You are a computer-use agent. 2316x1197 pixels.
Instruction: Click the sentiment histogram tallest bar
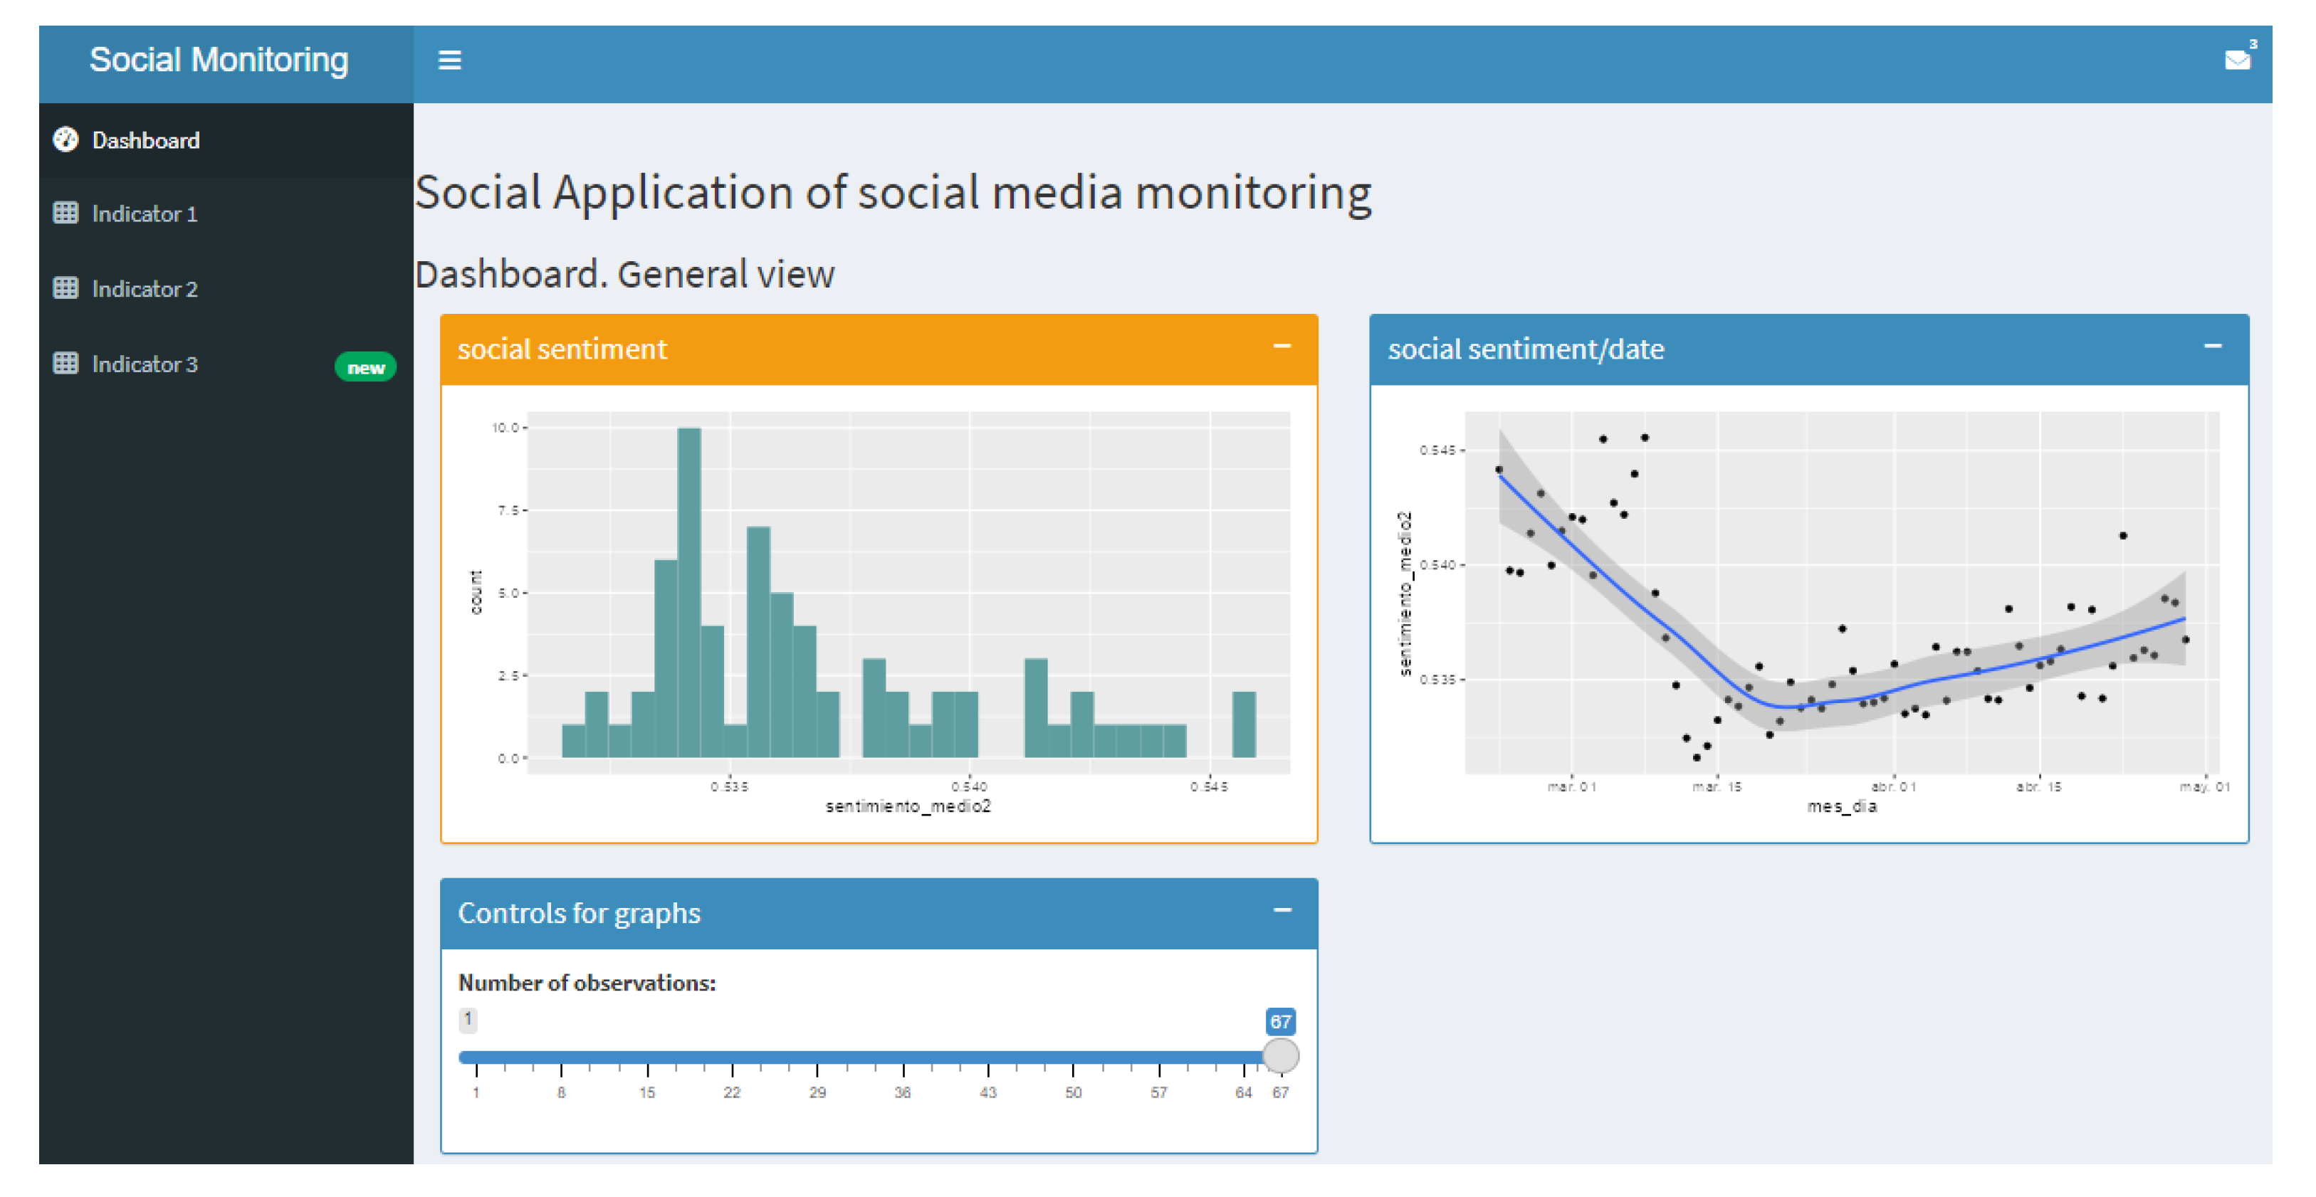(688, 593)
